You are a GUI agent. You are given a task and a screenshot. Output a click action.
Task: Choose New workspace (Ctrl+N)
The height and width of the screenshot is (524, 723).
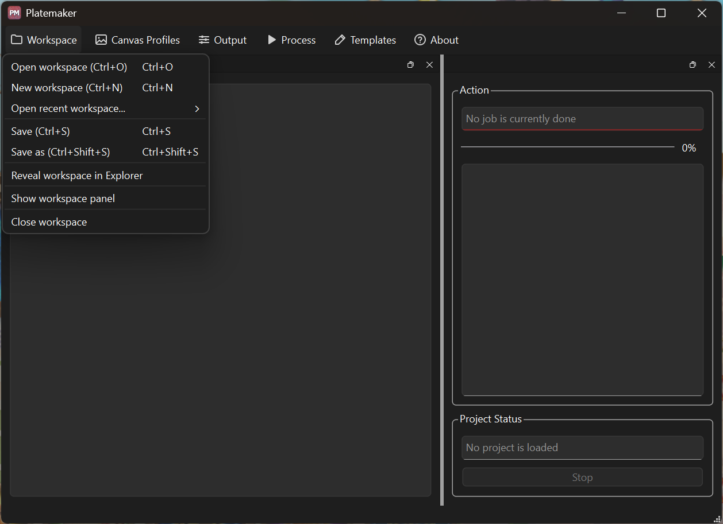click(x=106, y=88)
